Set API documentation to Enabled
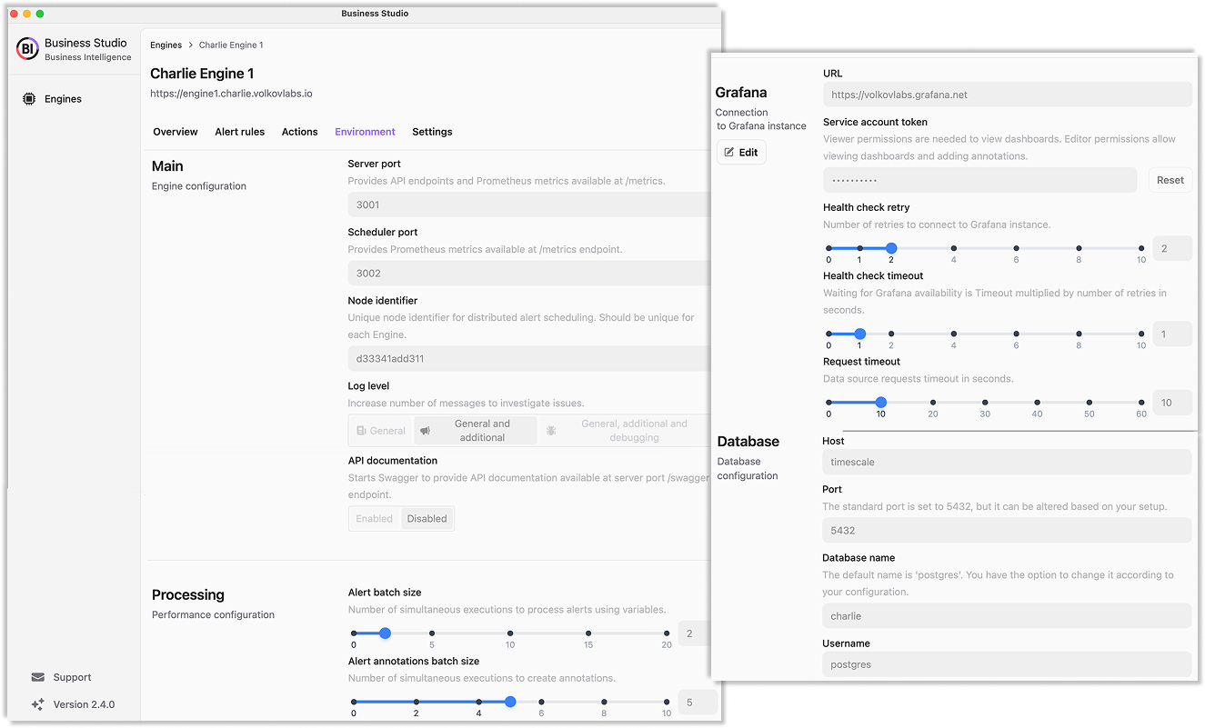Image resolution: width=1205 pixels, height=728 pixels. [375, 519]
